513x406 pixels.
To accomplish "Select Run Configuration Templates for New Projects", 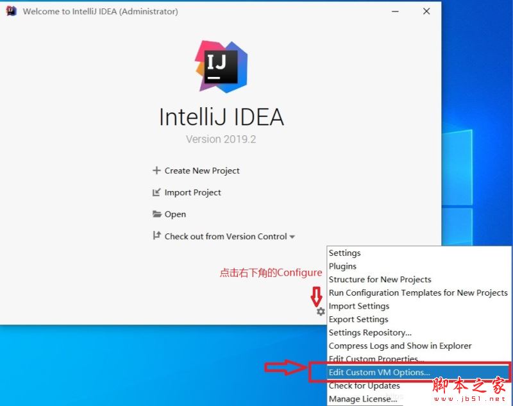I will click(419, 293).
